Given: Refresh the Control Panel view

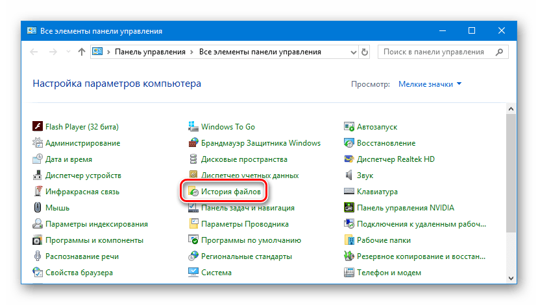Looking at the screenshot, I should click(364, 52).
